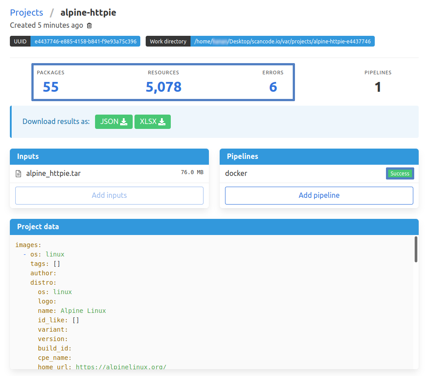Screen dimensions: 429x376
Task: Click the id_like: [] line
Action: (59, 320)
